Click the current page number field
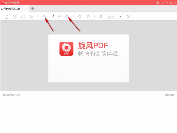Image resolution: width=177 pixels, height=133 pixels. tap(53, 17)
